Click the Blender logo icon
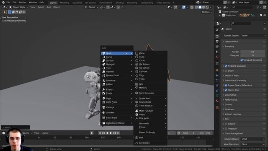 click(3, 3)
